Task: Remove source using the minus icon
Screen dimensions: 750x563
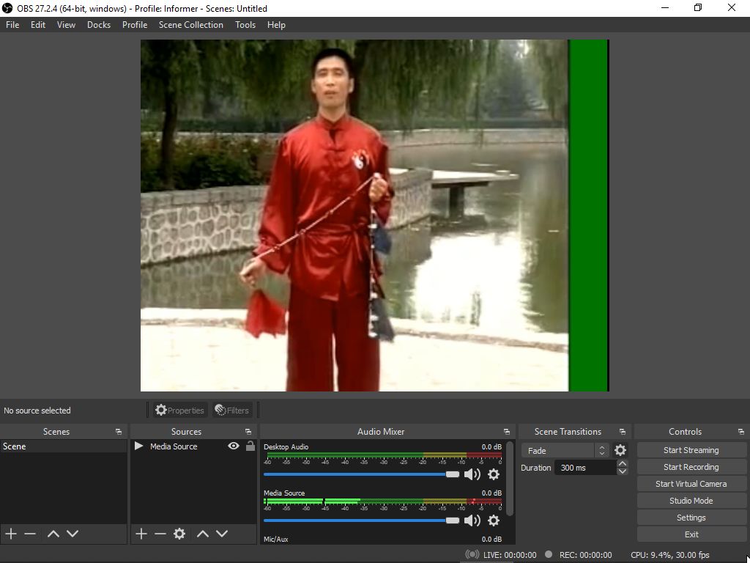Action: pyautogui.click(x=160, y=534)
